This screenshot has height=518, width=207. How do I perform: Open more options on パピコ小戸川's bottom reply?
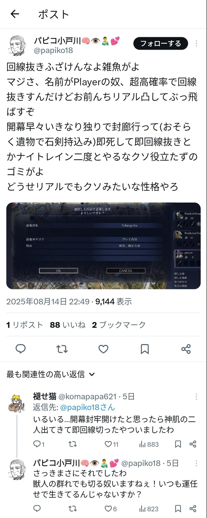point(196,463)
